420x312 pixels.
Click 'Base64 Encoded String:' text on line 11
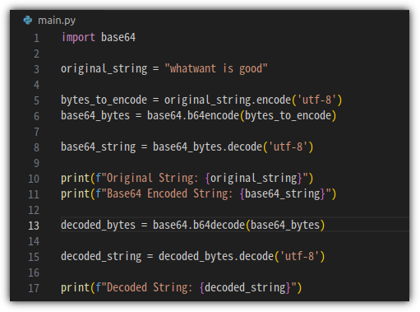pos(169,193)
